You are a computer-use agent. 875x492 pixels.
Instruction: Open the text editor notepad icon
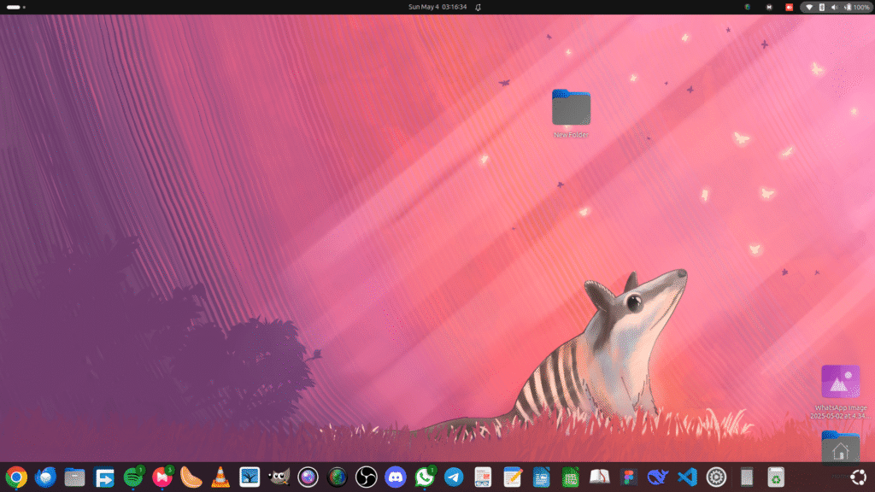513,477
